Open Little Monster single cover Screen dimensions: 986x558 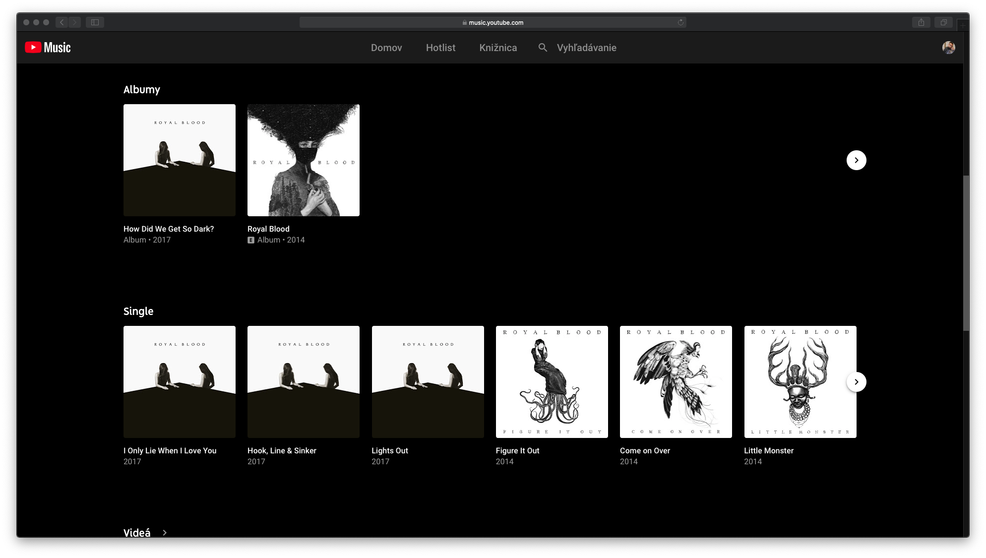coord(800,382)
